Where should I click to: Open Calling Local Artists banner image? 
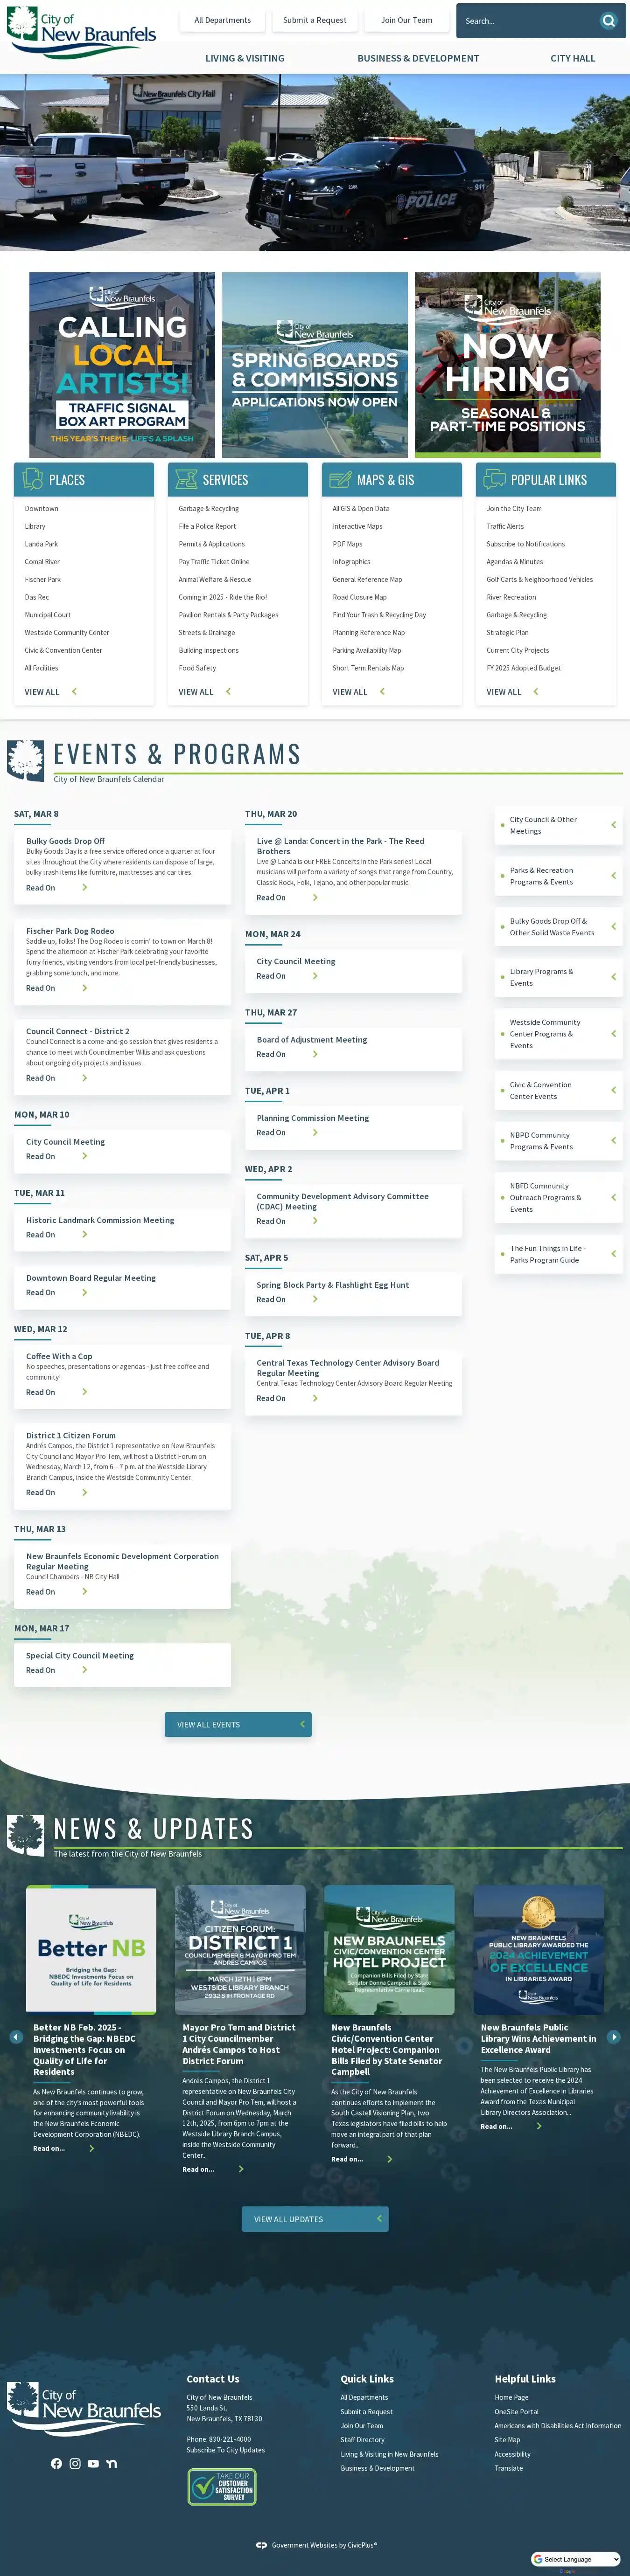(x=122, y=365)
